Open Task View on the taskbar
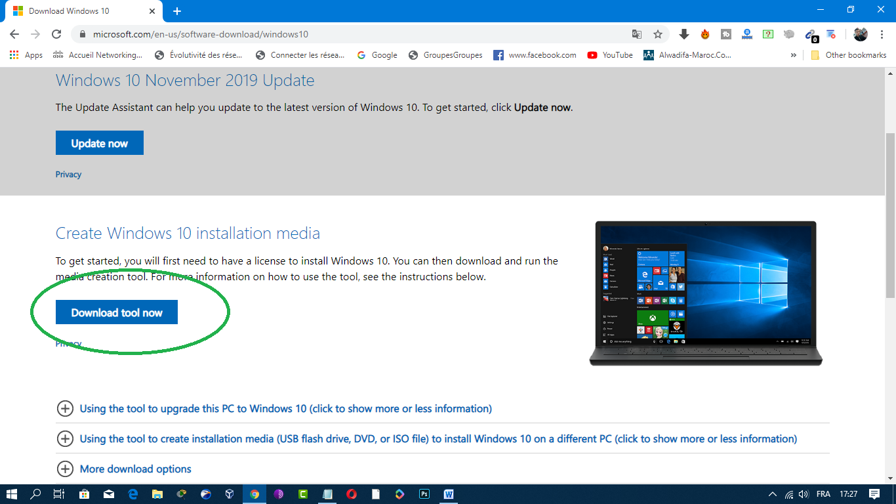896x504 pixels. pos(58,494)
